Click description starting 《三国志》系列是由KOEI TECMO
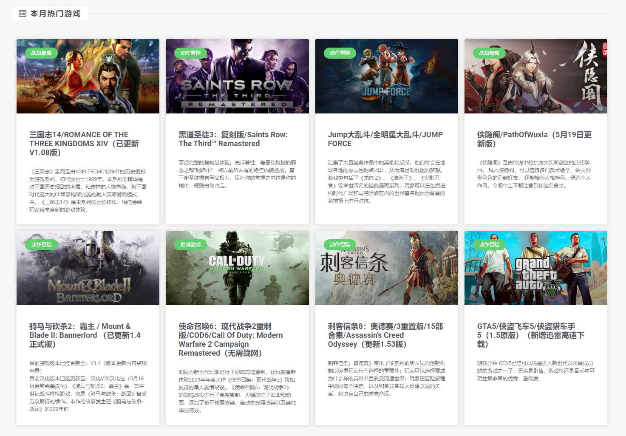 pos(88,191)
